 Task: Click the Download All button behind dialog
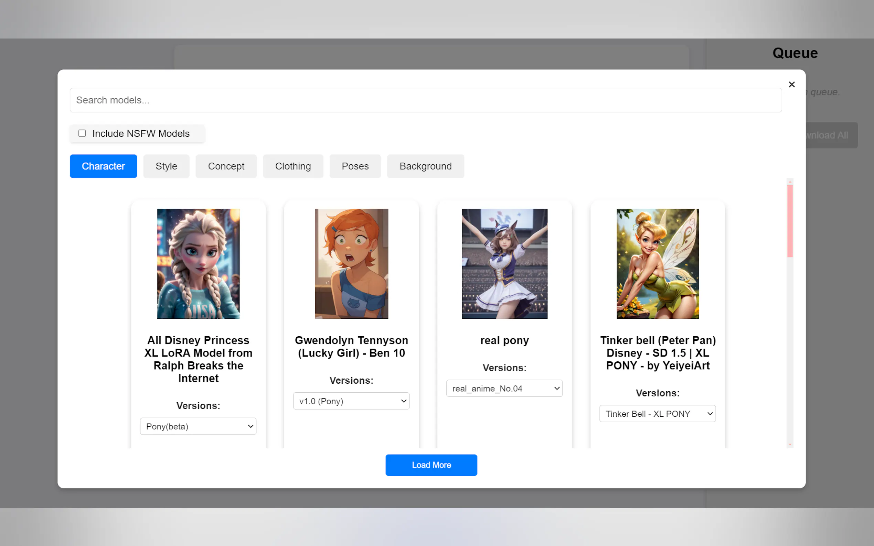[x=828, y=135]
